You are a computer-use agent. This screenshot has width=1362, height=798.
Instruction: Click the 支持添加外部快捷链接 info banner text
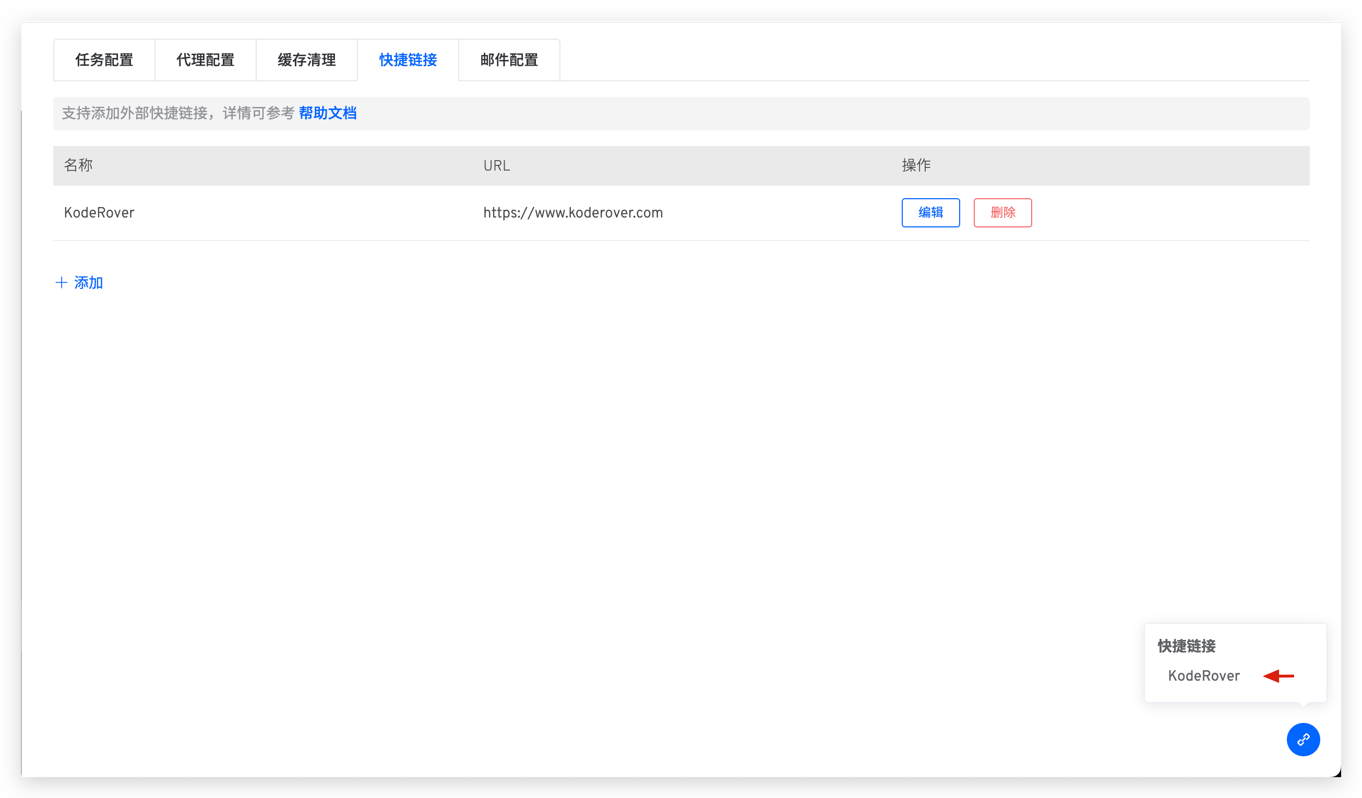point(178,114)
